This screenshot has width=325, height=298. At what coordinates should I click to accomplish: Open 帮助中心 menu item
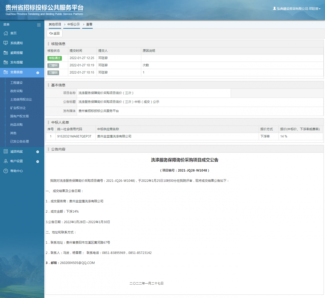click(x=17, y=171)
